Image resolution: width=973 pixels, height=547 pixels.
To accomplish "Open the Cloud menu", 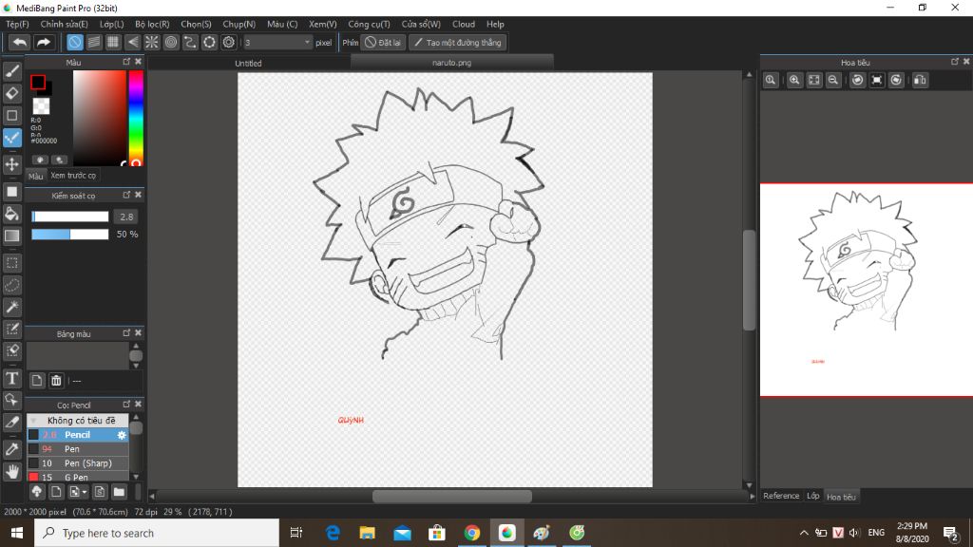I will [464, 24].
